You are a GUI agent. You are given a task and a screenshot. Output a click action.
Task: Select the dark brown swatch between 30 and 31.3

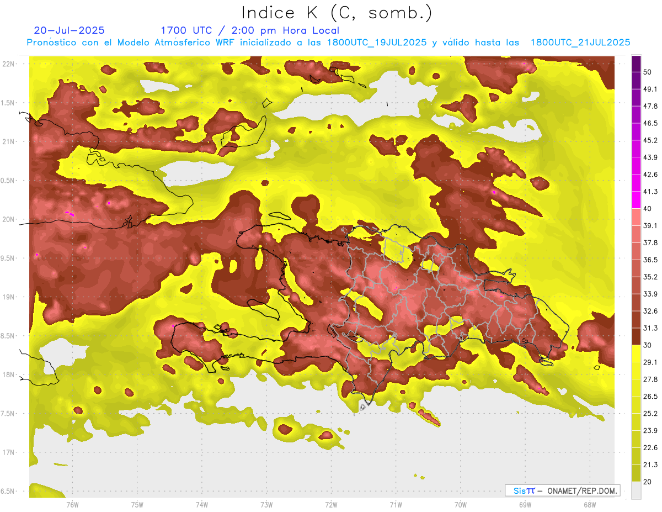coord(636,336)
